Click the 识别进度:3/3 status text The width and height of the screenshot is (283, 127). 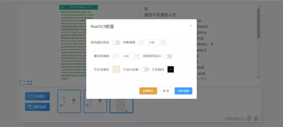pos(235,119)
